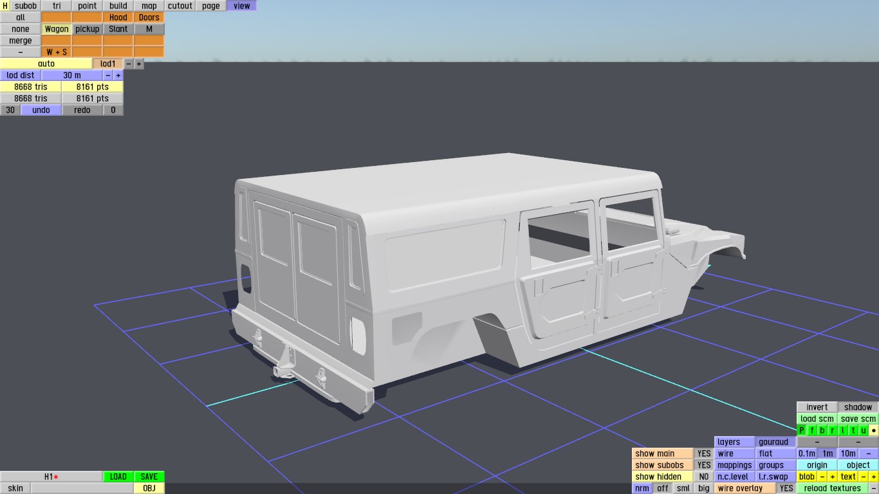The width and height of the screenshot is (879, 494).
Task: Increase lod dist with plus button
Action: [118, 75]
